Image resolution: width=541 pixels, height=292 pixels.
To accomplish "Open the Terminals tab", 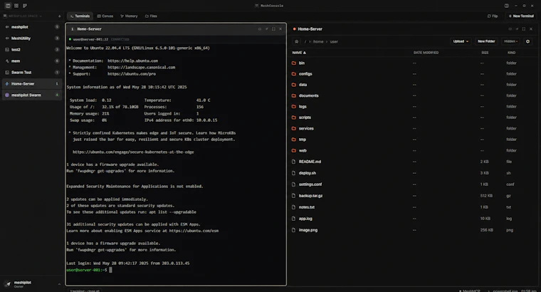I will pos(80,16).
